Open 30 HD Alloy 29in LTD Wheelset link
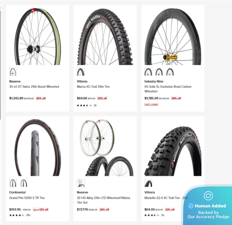The image size is (232, 225). point(104,200)
